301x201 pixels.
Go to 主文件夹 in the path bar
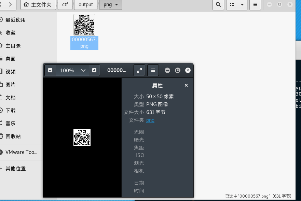click(38, 4)
